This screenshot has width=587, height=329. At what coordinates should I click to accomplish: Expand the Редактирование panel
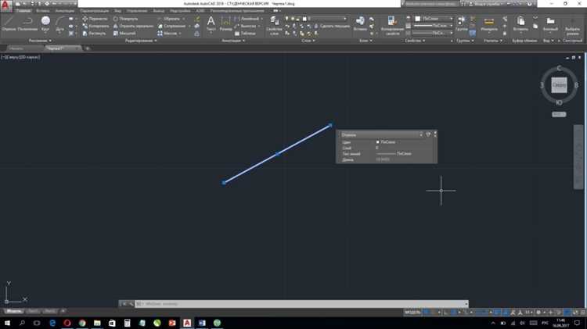(x=141, y=41)
